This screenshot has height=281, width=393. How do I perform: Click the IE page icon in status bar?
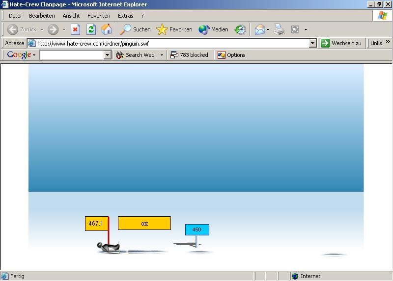pyautogui.click(x=4, y=276)
